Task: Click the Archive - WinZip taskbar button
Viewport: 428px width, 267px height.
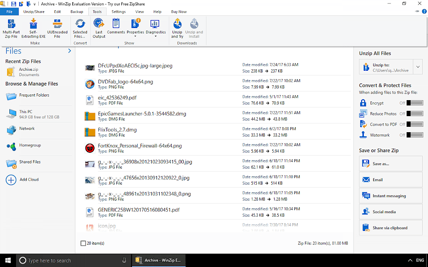Action: [x=159, y=260]
